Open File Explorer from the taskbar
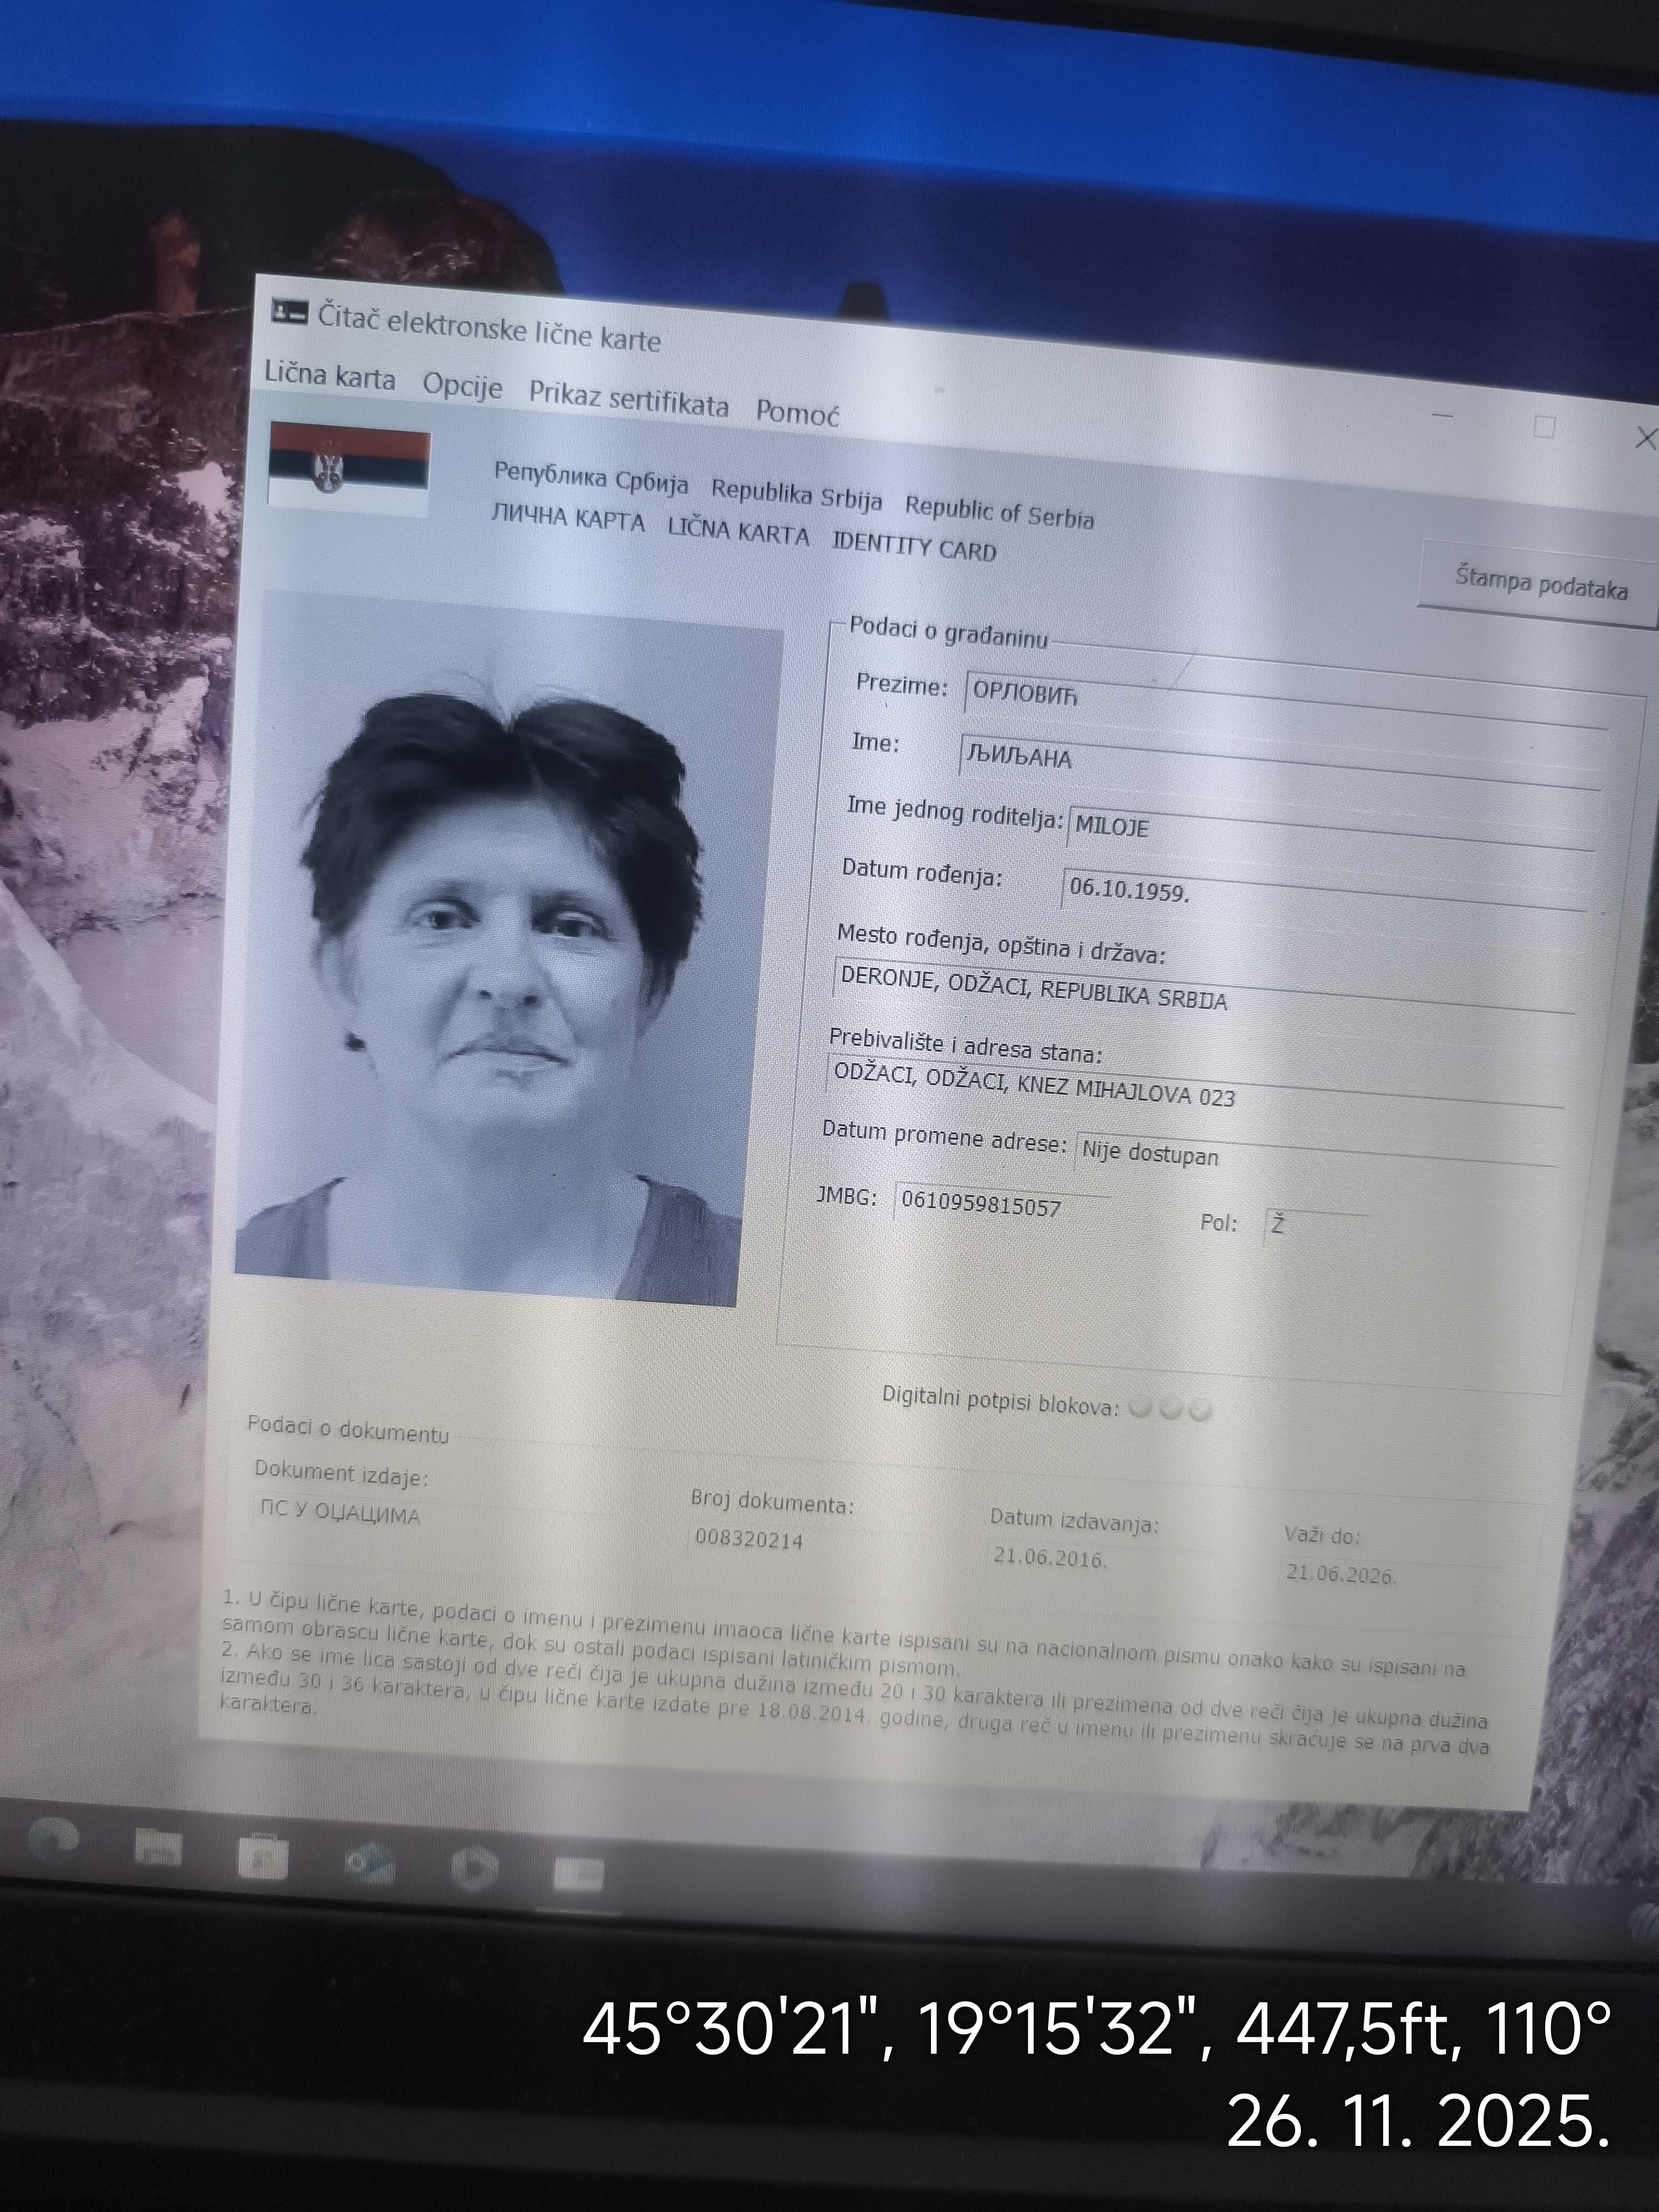Image resolution: width=1659 pixels, height=2212 pixels. [x=158, y=1847]
